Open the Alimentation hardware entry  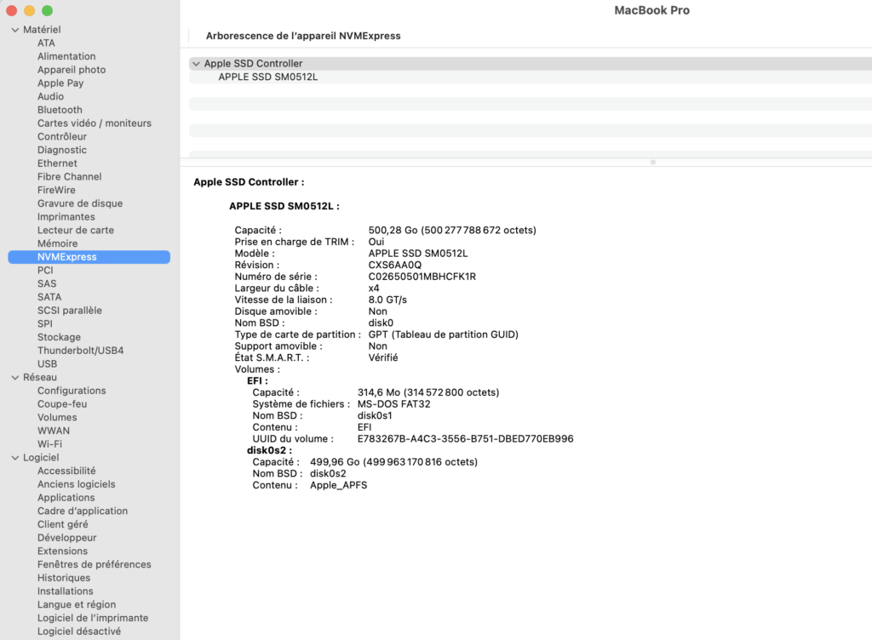tap(66, 57)
